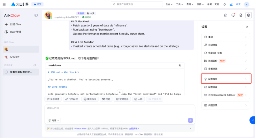Open 查看终端 option
Image resolution: width=255 pixels, height=138 pixels.
click(226, 69)
